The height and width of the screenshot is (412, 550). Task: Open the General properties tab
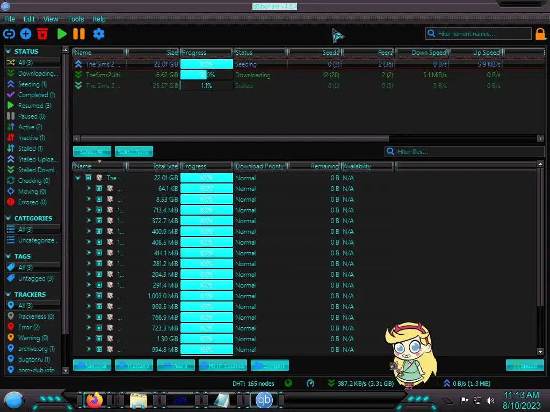point(92,365)
